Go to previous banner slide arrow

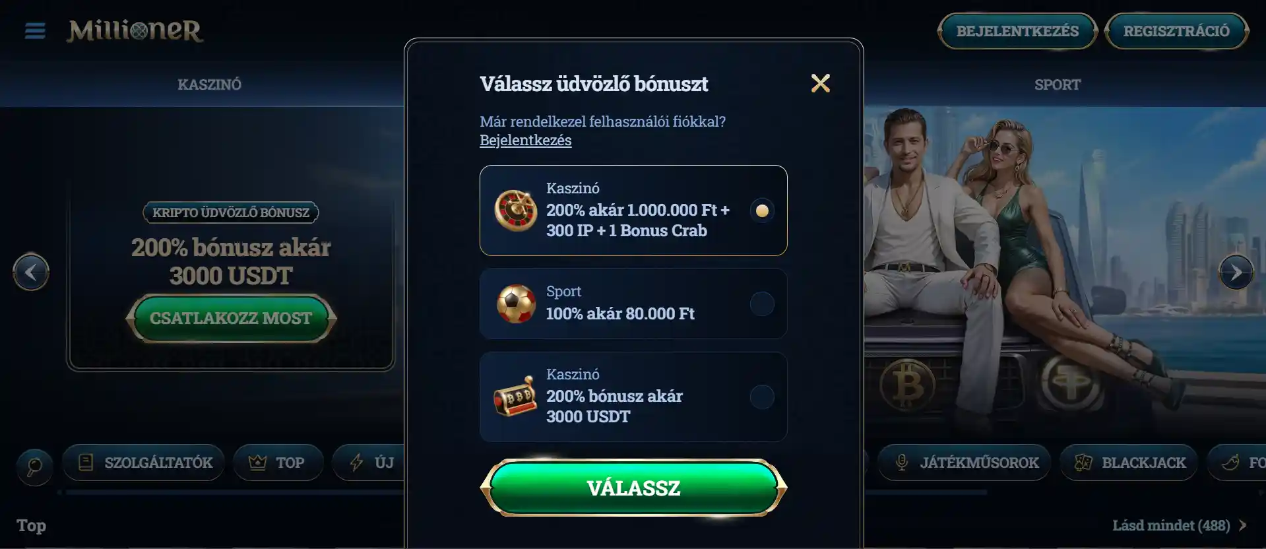[x=31, y=272]
